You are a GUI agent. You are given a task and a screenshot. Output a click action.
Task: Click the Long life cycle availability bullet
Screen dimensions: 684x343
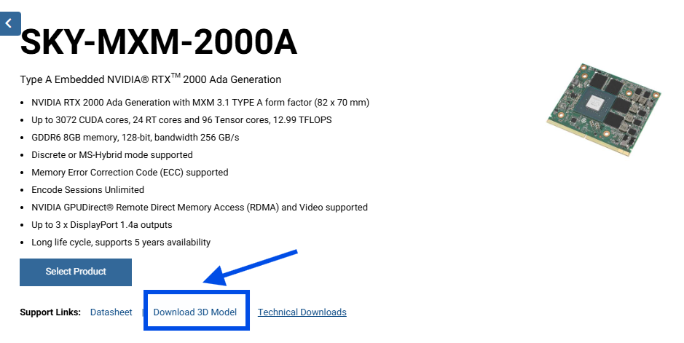point(121,243)
